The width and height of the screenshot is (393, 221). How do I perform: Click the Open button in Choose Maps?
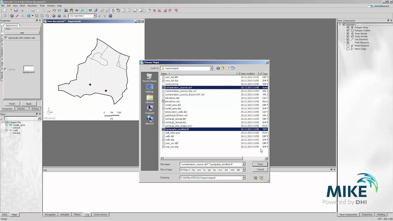coord(260,164)
